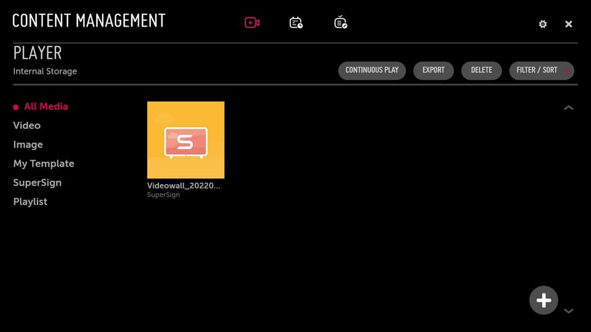Open settings gear icon
The width and height of the screenshot is (591, 332).
point(543,24)
